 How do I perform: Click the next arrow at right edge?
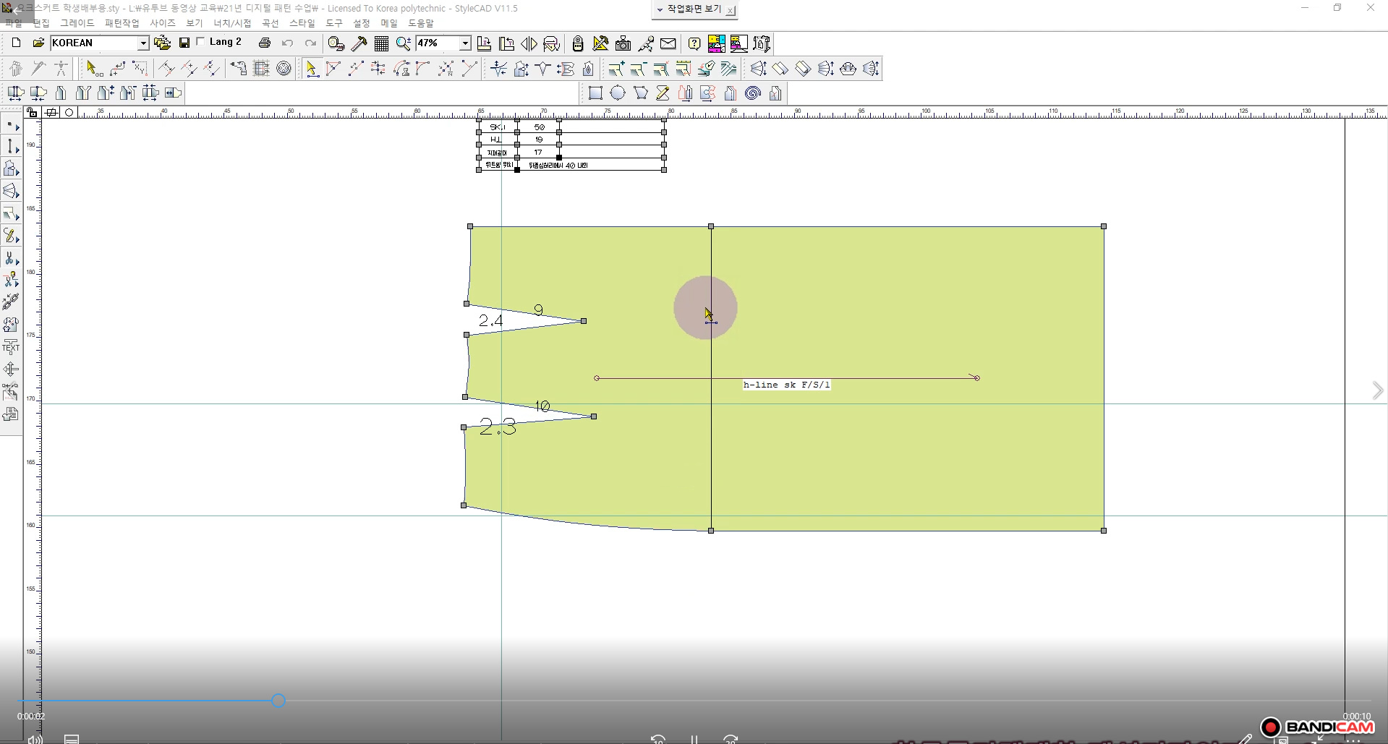pyautogui.click(x=1377, y=390)
